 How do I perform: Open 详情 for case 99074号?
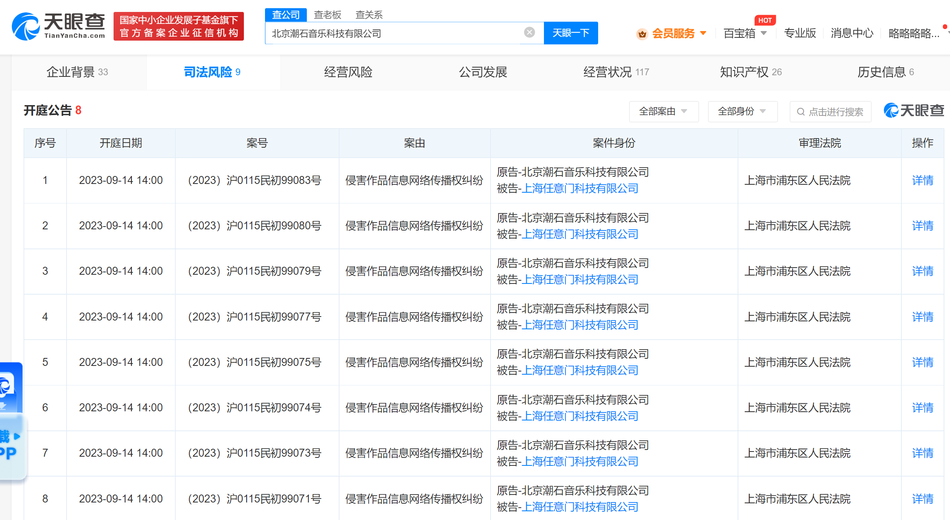[x=923, y=408]
